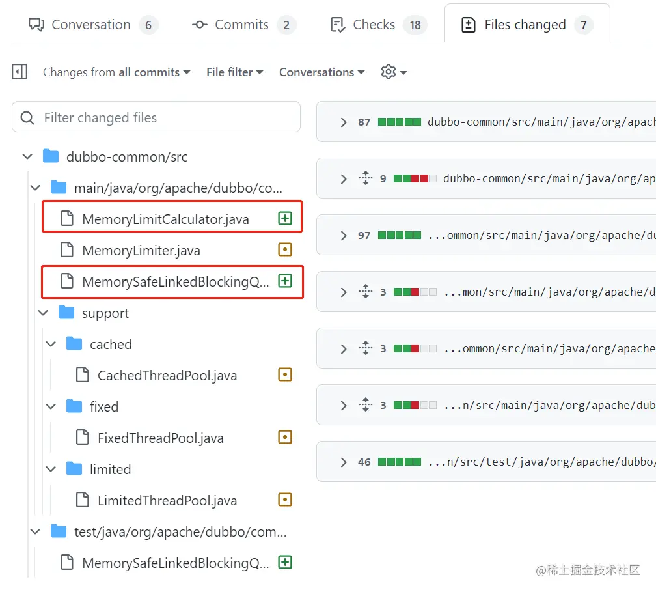Click the modified icon for FixedThreadPool.java
The height and width of the screenshot is (592, 656).
(x=285, y=438)
